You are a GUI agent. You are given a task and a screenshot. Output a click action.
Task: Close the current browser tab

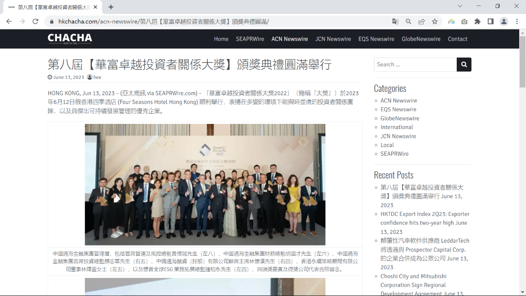tap(96, 7)
